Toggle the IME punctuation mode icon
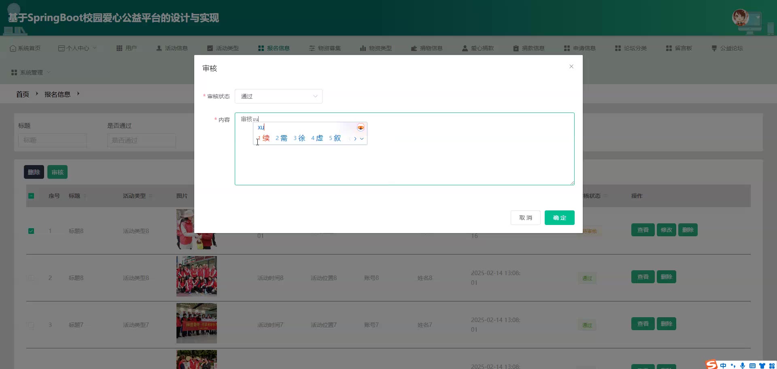The image size is (777, 369). [x=733, y=365]
